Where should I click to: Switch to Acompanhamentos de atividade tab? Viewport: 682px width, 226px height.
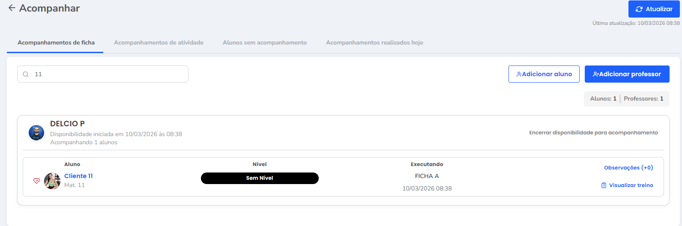pyautogui.click(x=159, y=43)
